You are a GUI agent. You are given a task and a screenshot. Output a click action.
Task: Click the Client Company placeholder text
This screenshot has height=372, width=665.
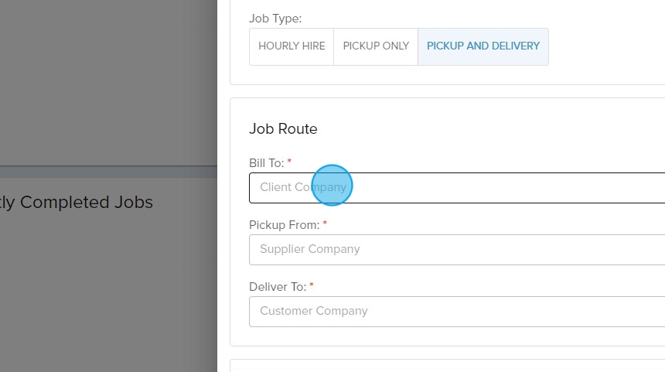coord(303,188)
